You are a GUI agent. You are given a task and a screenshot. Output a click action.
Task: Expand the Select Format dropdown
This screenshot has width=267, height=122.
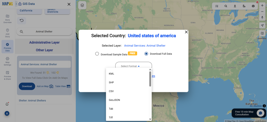click(x=133, y=66)
